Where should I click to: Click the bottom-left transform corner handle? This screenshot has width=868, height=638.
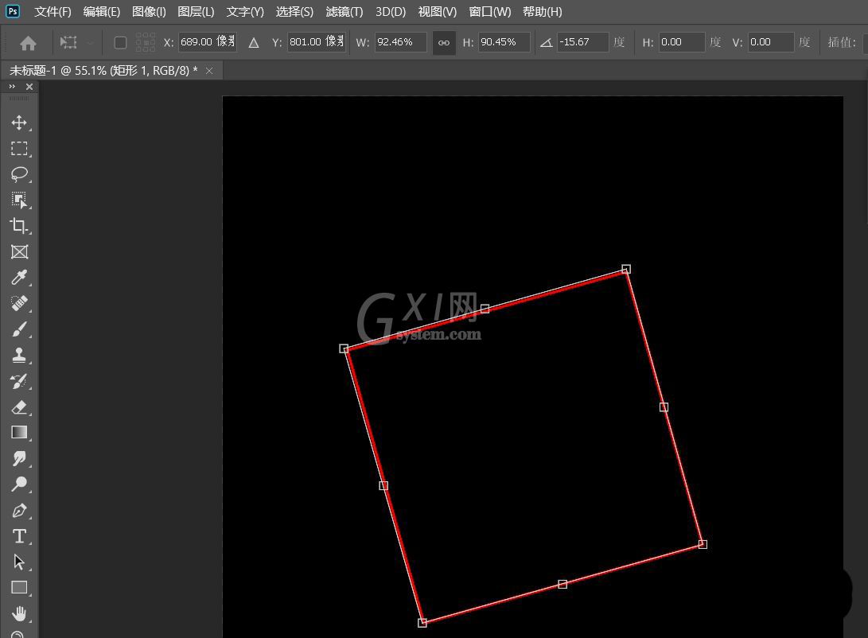coord(422,623)
